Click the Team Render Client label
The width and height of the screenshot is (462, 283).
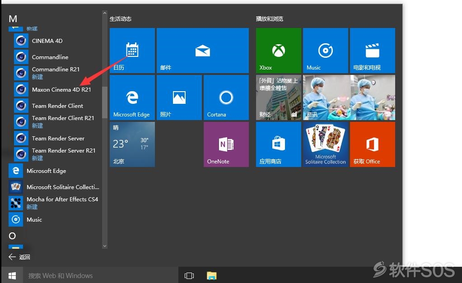[57, 106]
